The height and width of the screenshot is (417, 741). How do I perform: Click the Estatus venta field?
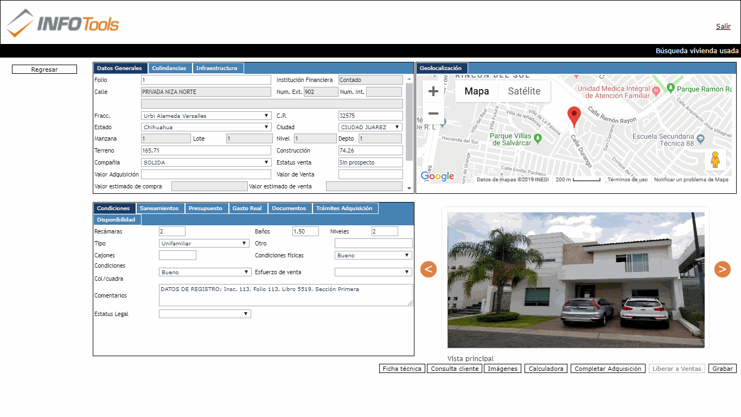[370, 162]
